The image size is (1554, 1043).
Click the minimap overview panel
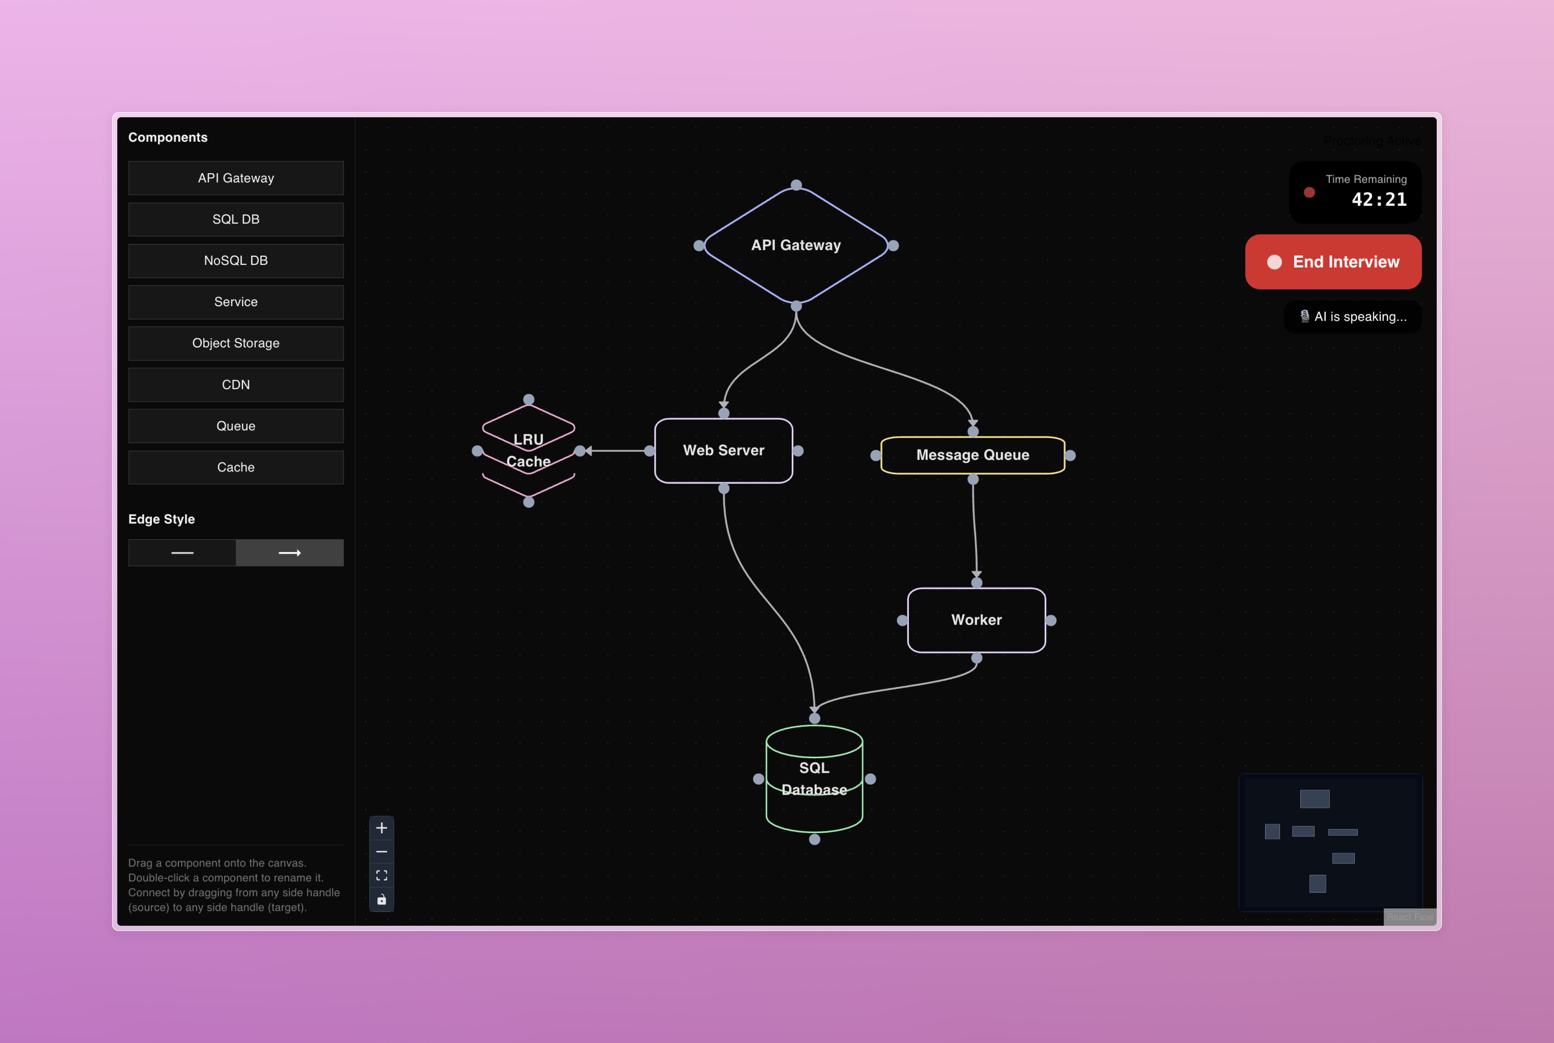point(1330,841)
